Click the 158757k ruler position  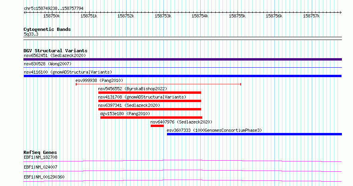tap(311, 16)
